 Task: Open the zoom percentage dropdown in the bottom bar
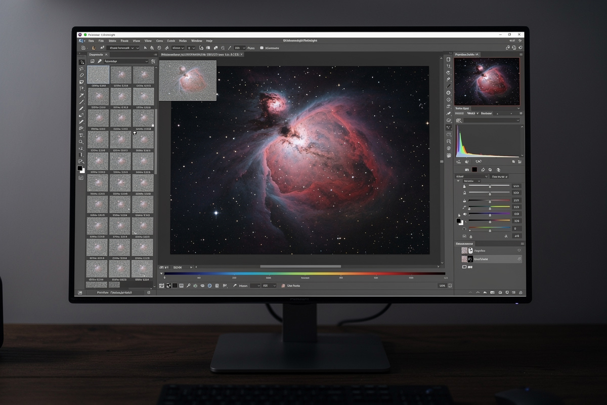coord(269,286)
